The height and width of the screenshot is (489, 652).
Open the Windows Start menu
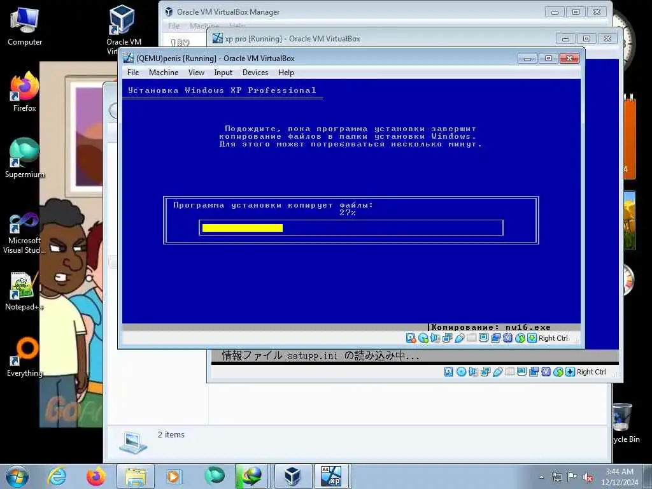pos(17,476)
